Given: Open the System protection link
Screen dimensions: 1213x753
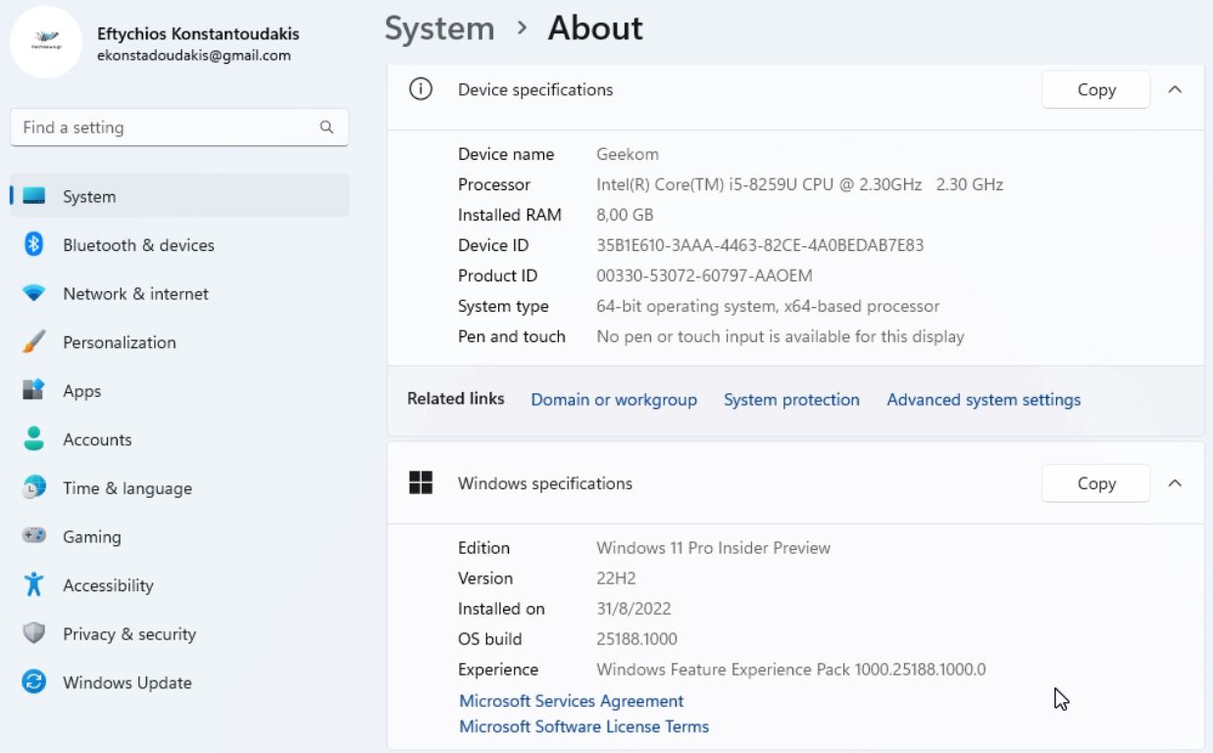Looking at the screenshot, I should (x=791, y=399).
